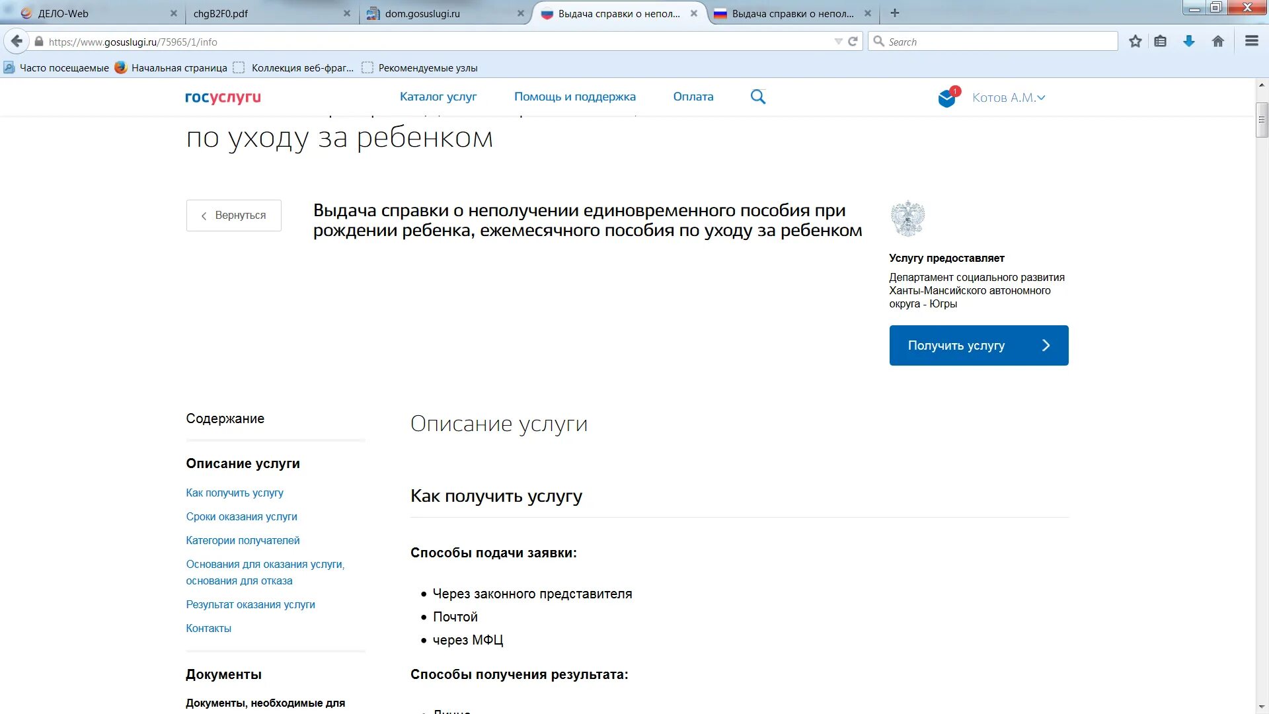Select the Описание услуги sidebar section
The height and width of the screenshot is (714, 1269).
243,463
